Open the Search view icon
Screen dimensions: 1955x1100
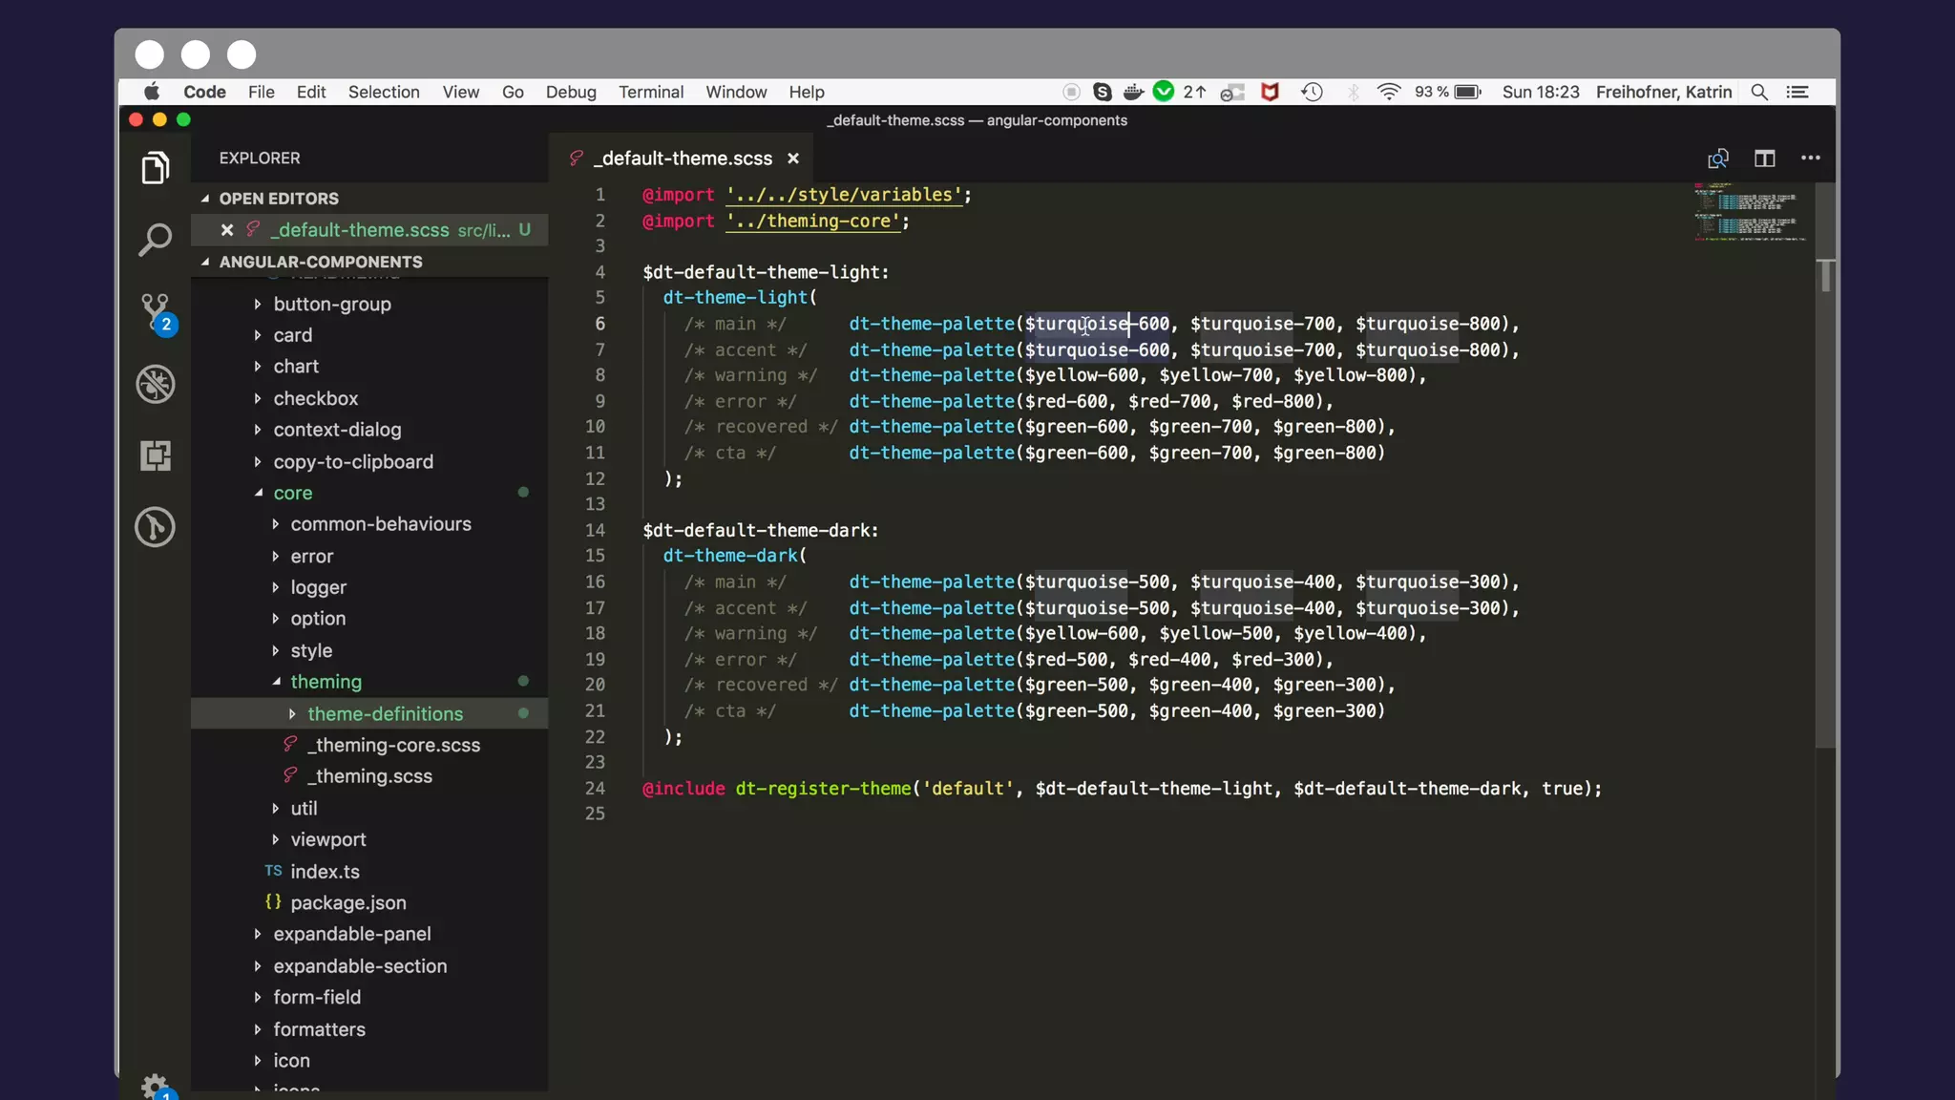click(155, 240)
